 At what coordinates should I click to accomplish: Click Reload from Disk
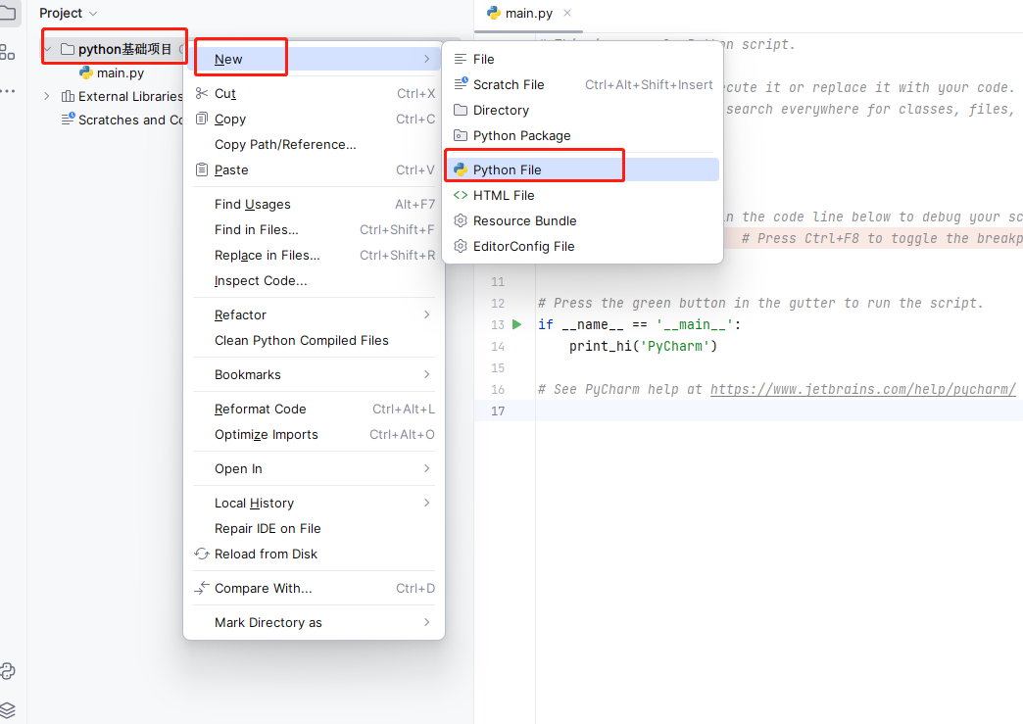point(314,554)
